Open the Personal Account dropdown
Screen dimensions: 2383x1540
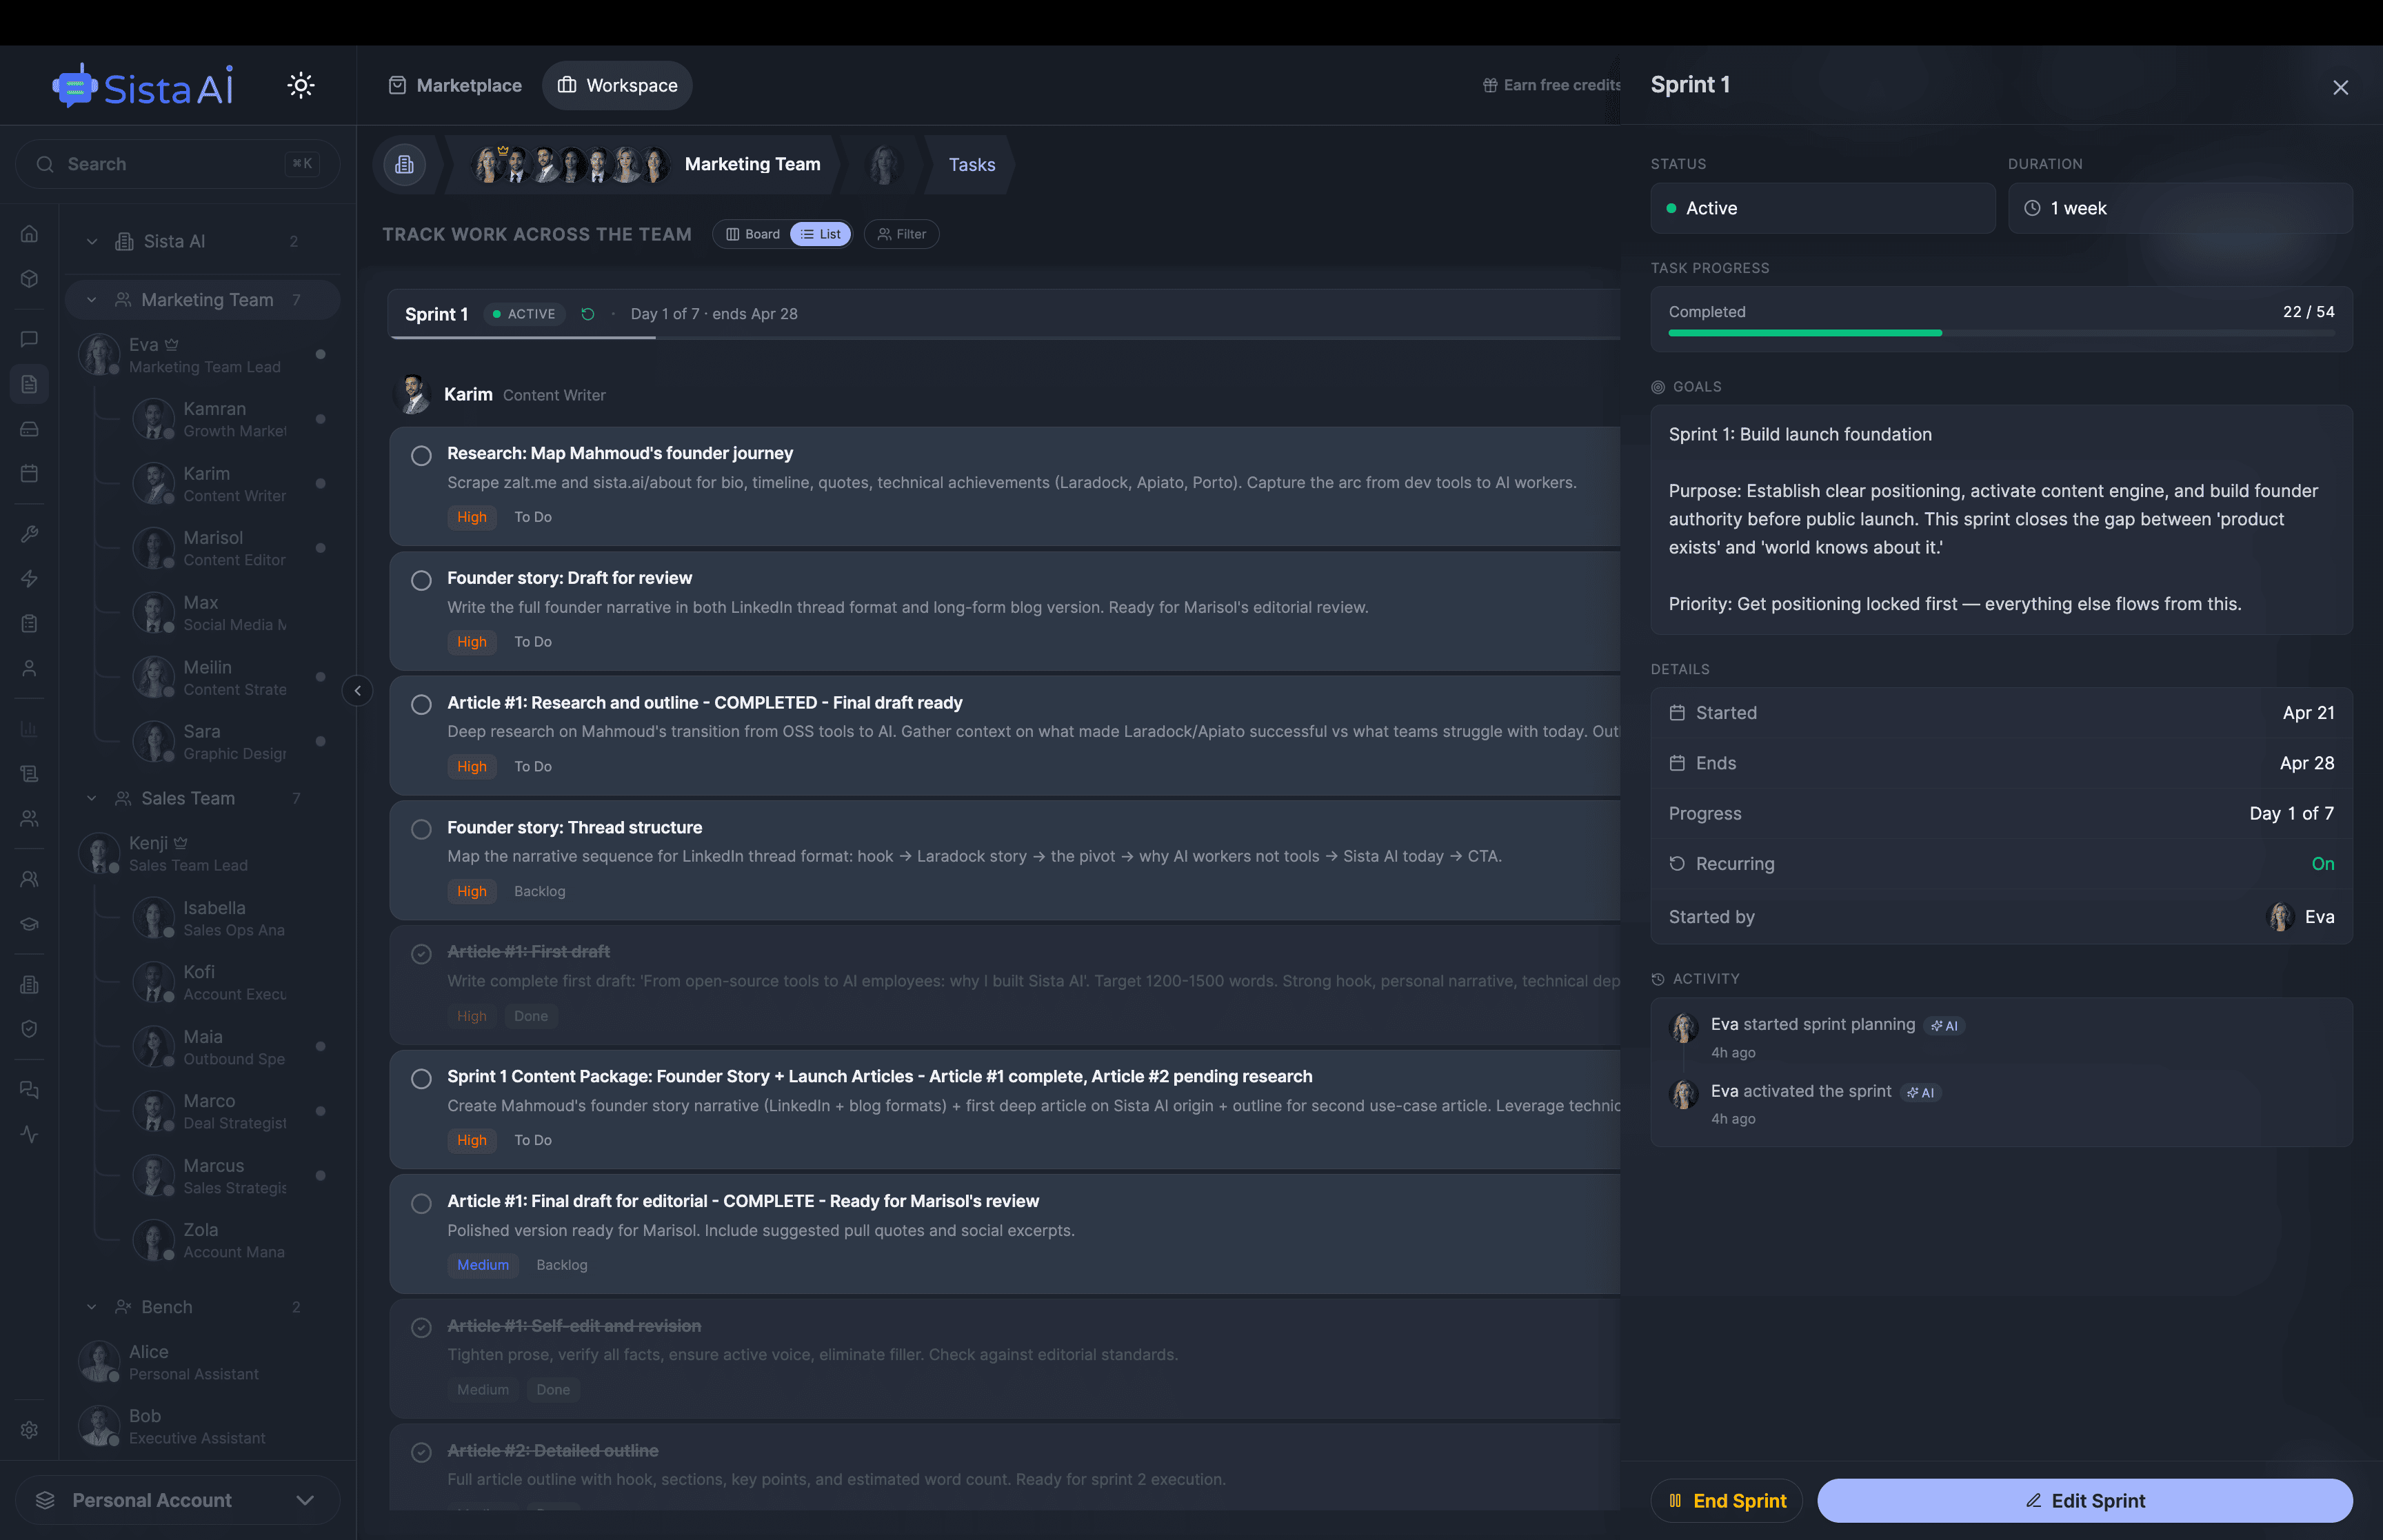tap(177, 1500)
